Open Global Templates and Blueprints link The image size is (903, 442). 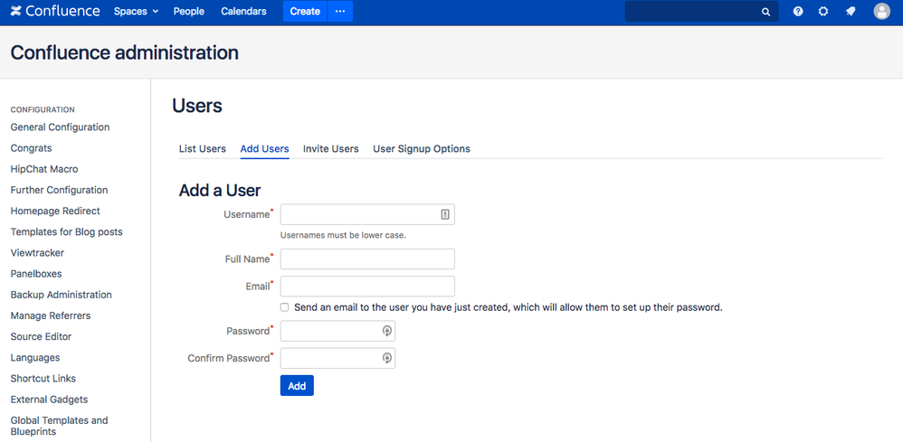[60, 426]
